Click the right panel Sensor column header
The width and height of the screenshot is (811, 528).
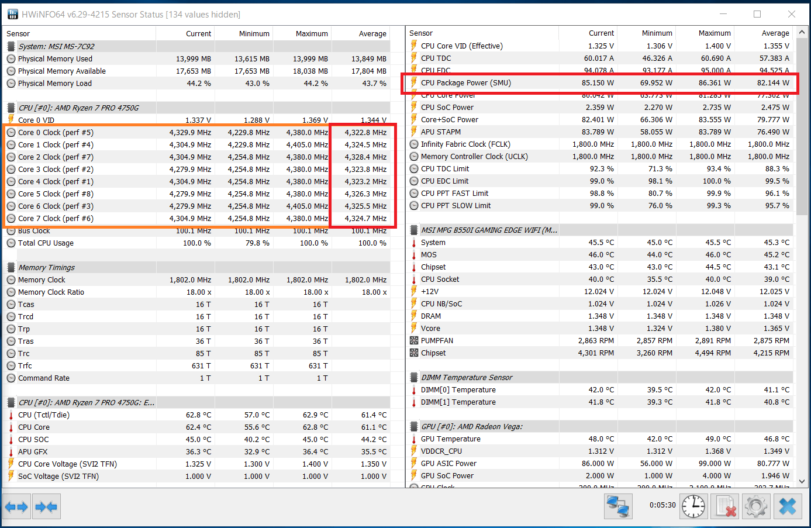(x=482, y=33)
